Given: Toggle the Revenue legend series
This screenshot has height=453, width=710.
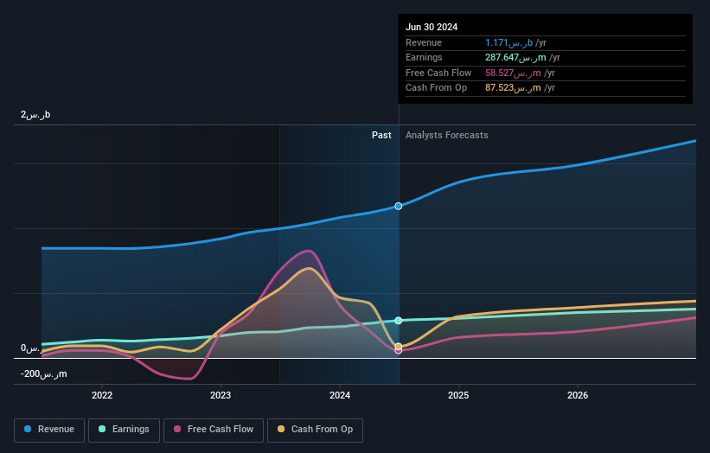Looking at the screenshot, I should (49, 430).
